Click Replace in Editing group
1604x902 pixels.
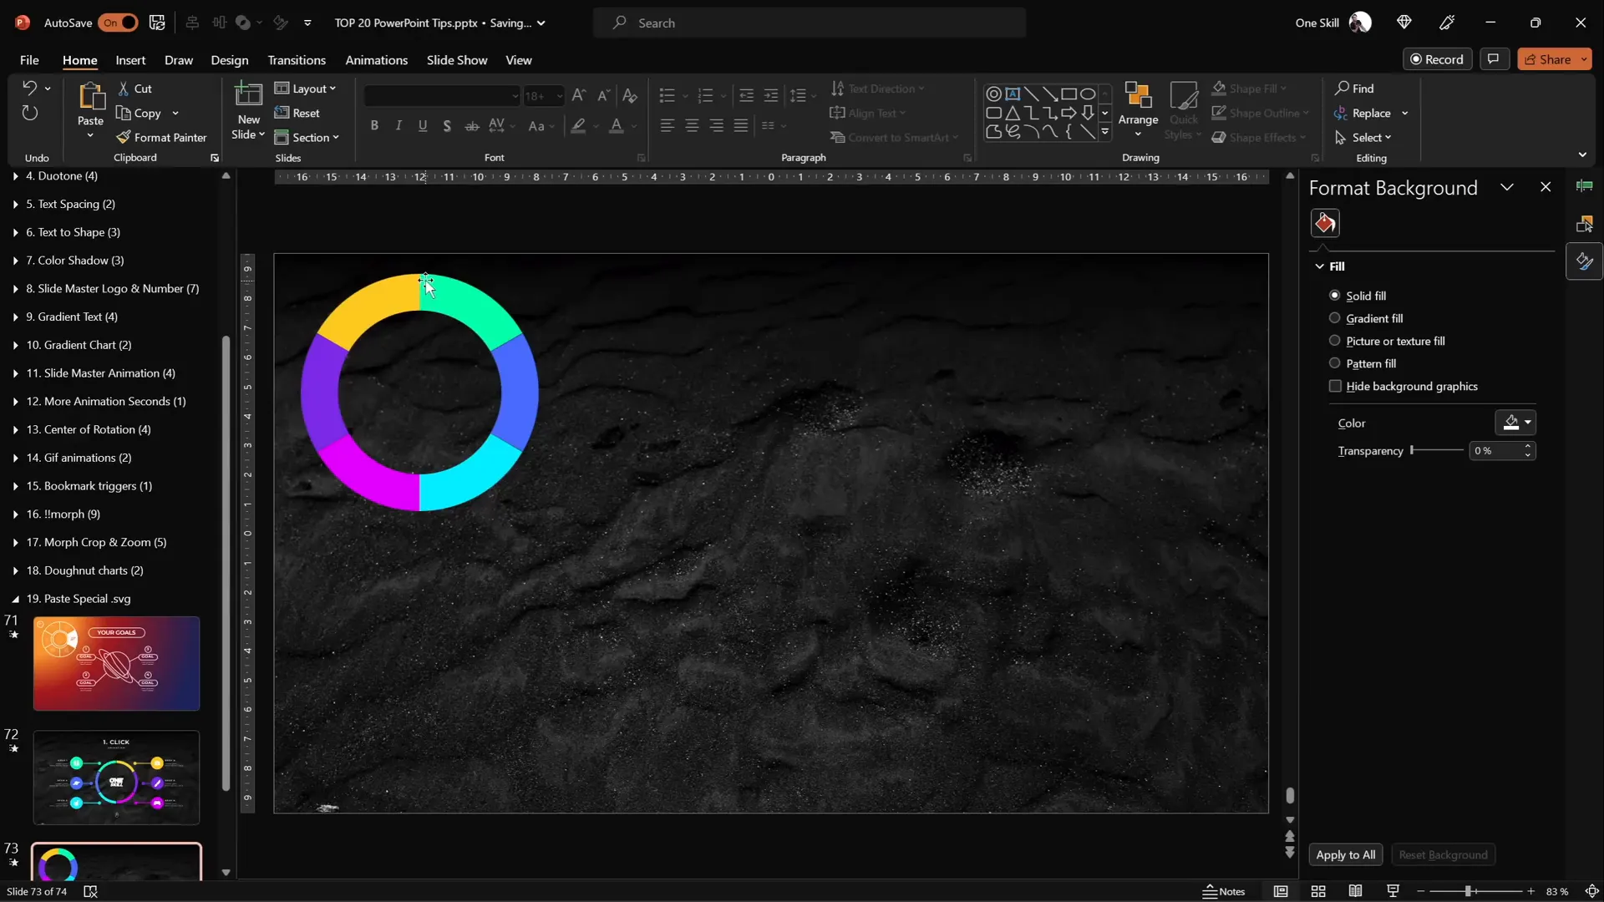point(1371,113)
